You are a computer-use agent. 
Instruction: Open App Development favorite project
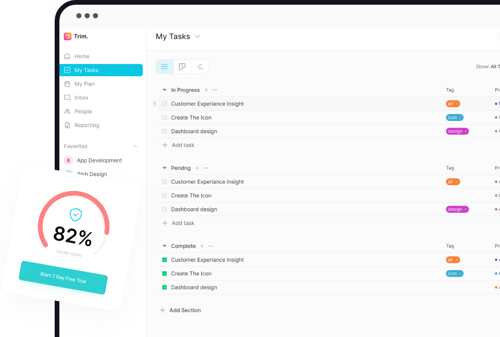click(99, 160)
